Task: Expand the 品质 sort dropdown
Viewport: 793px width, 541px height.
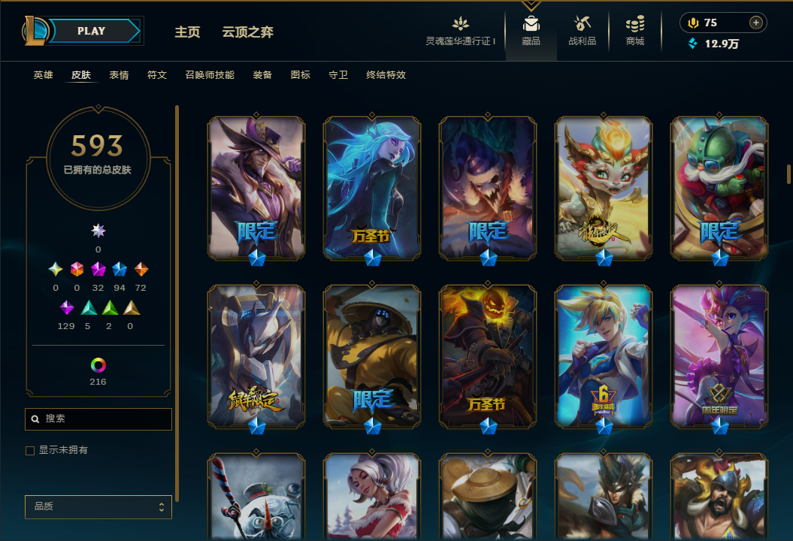Action: coord(98,506)
